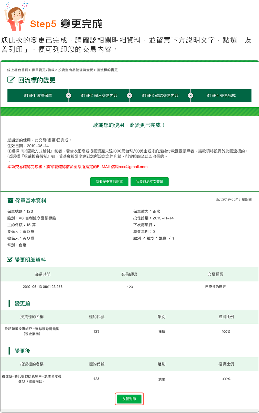Click fund name ending (單位撥回)
The image size is (259, 413).
[32, 379]
